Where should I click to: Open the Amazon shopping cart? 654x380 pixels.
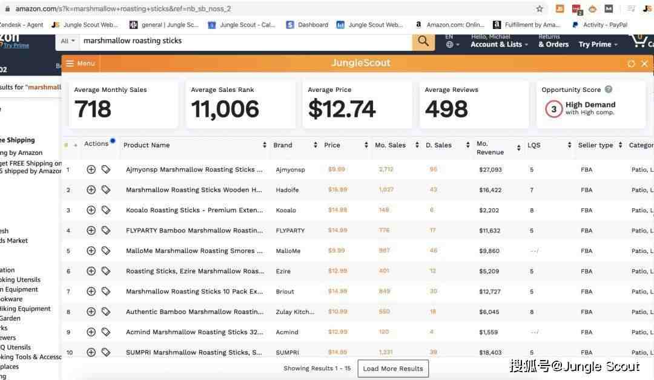pyautogui.click(x=640, y=41)
